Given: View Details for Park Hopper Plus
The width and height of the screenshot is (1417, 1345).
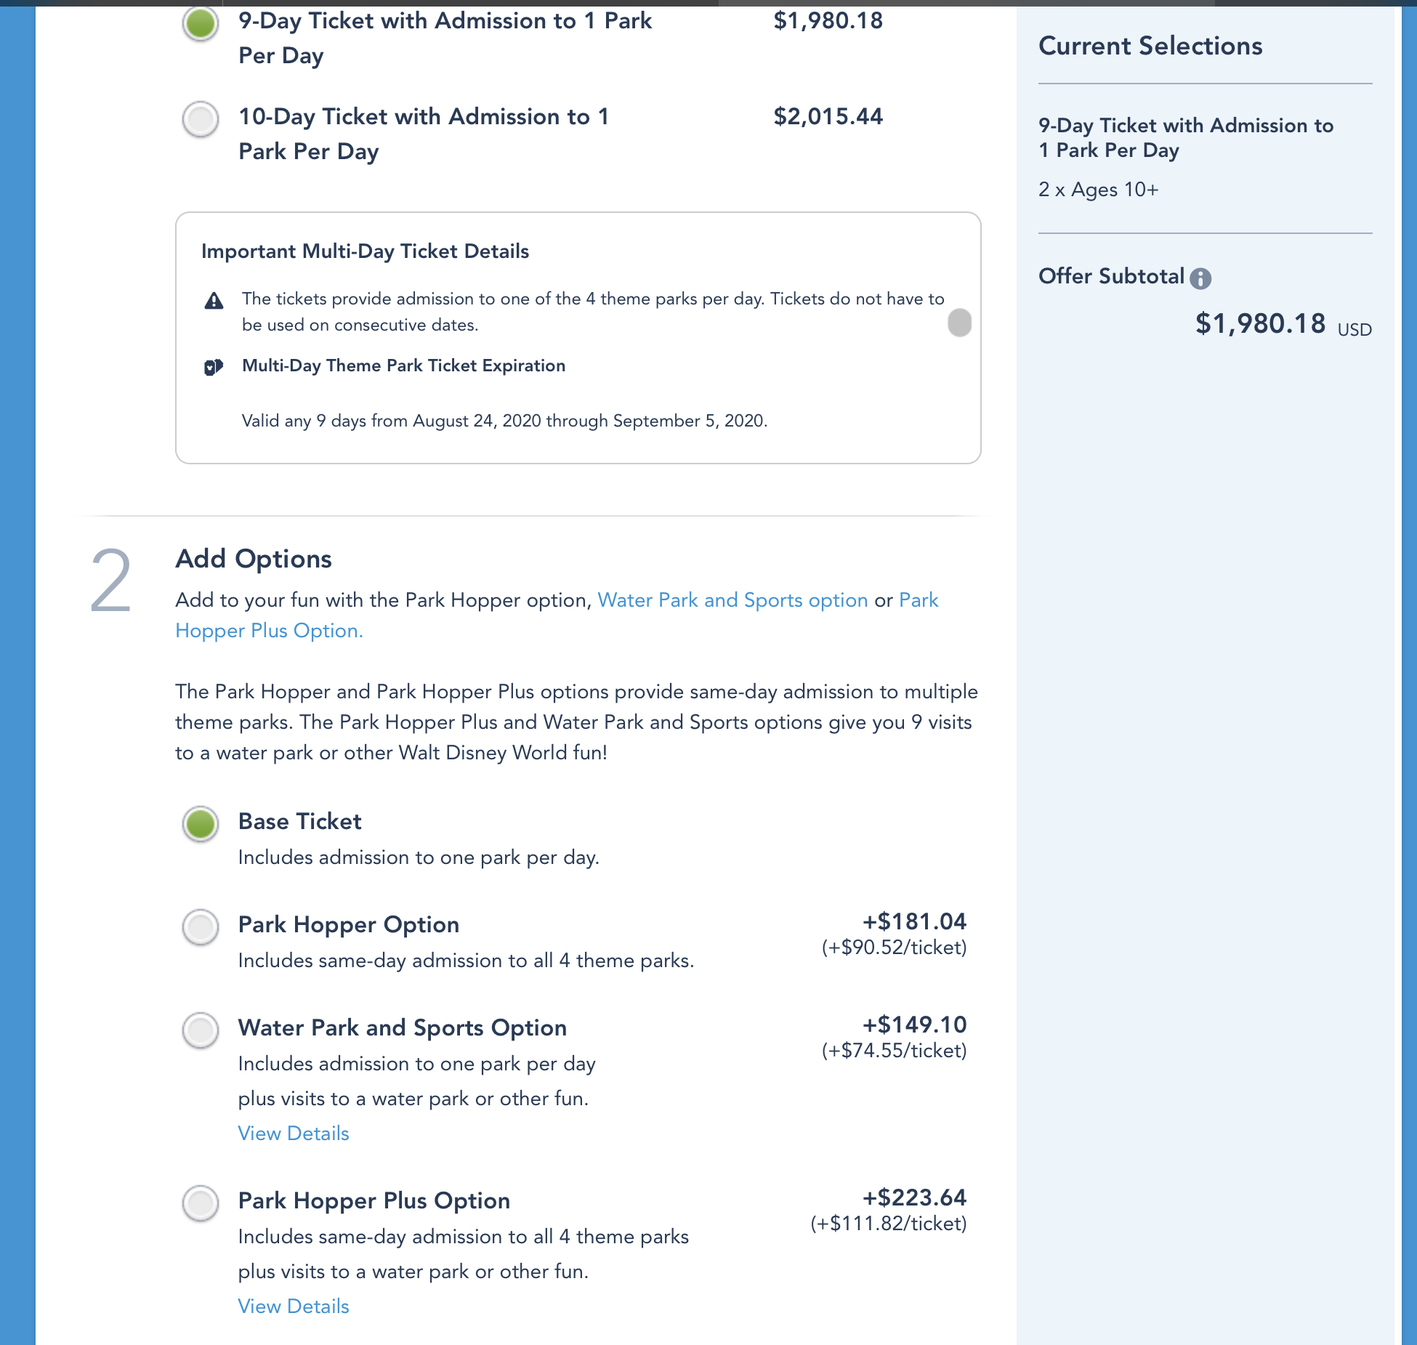Looking at the screenshot, I should coord(294,1306).
